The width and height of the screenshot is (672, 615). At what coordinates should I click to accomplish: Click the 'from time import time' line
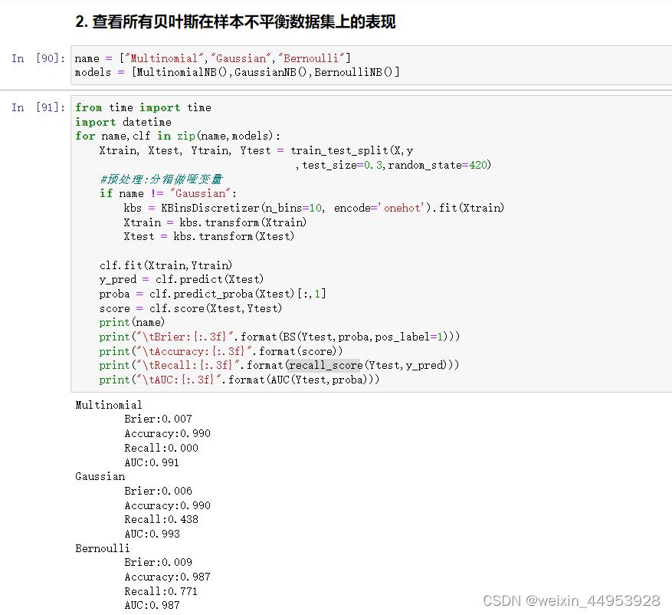pyautogui.click(x=143, y=107)
